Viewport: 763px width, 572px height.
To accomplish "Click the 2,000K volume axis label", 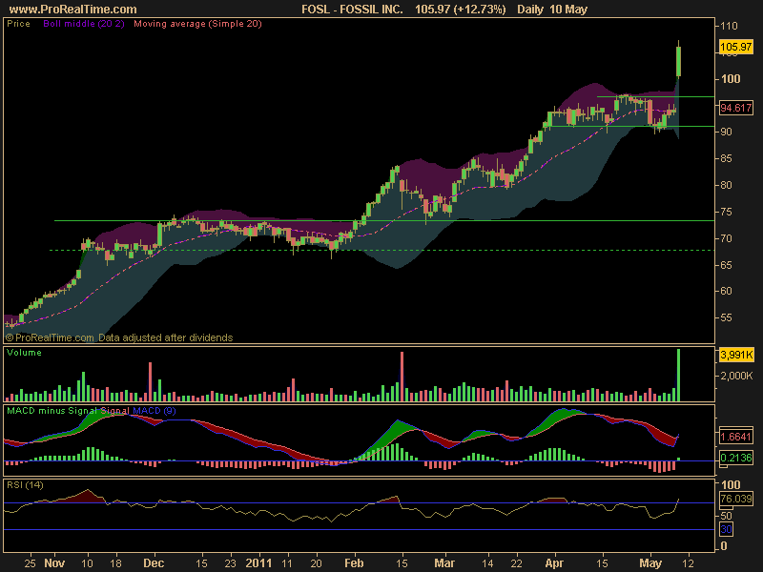I will click(x=736, y=376).
